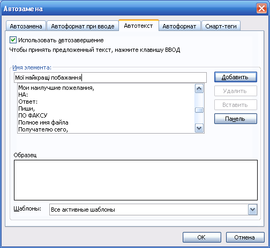
Task: Select the Все активные шаблоны combo box
Action: tap(153, 210)
